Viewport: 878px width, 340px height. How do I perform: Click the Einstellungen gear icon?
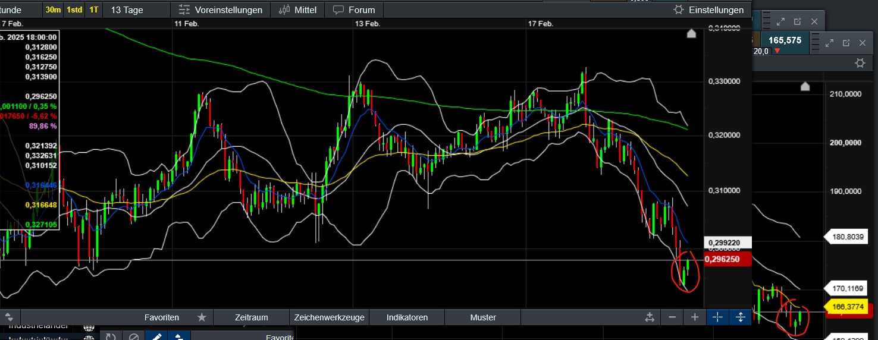tap(678, 10)
